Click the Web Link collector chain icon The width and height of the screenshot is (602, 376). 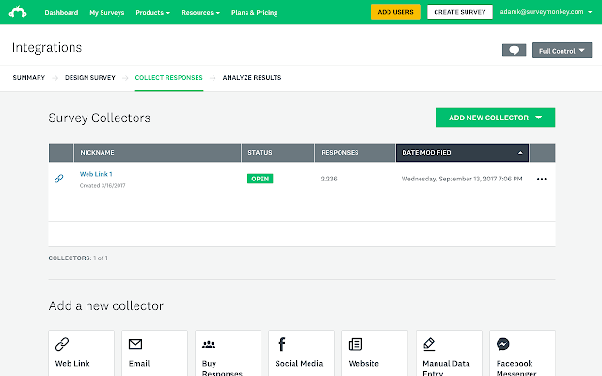tap(62, 344)
